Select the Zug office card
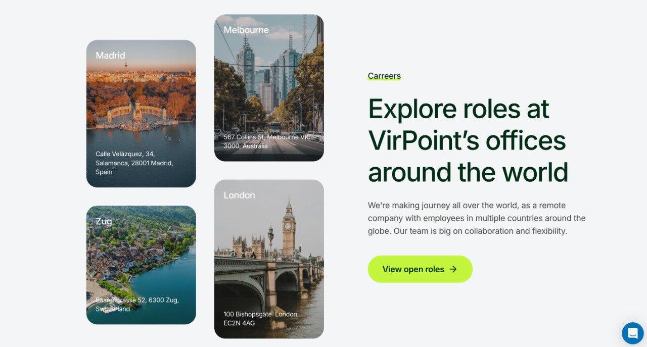The image size is (647, 347). click(141, 265)
